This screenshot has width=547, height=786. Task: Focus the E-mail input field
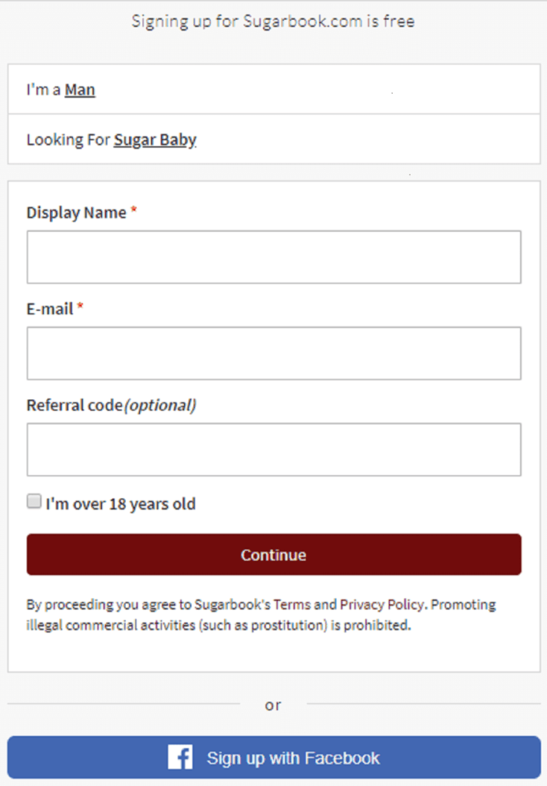click(273, 352)
